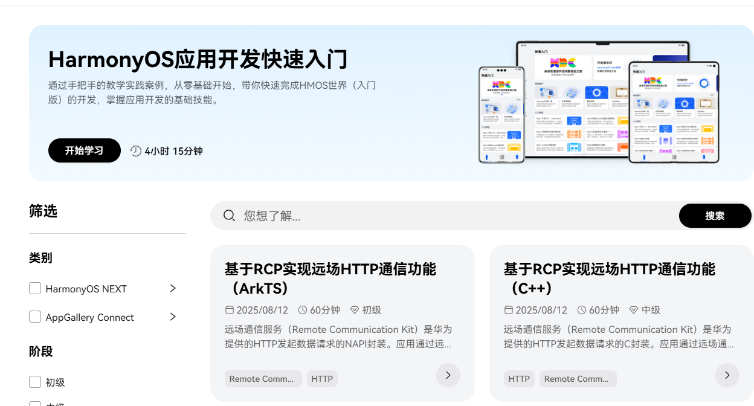Click the 2025/08/12 date on ArkTS card
This screenshot has width=754, height=406.
[262, 310]
